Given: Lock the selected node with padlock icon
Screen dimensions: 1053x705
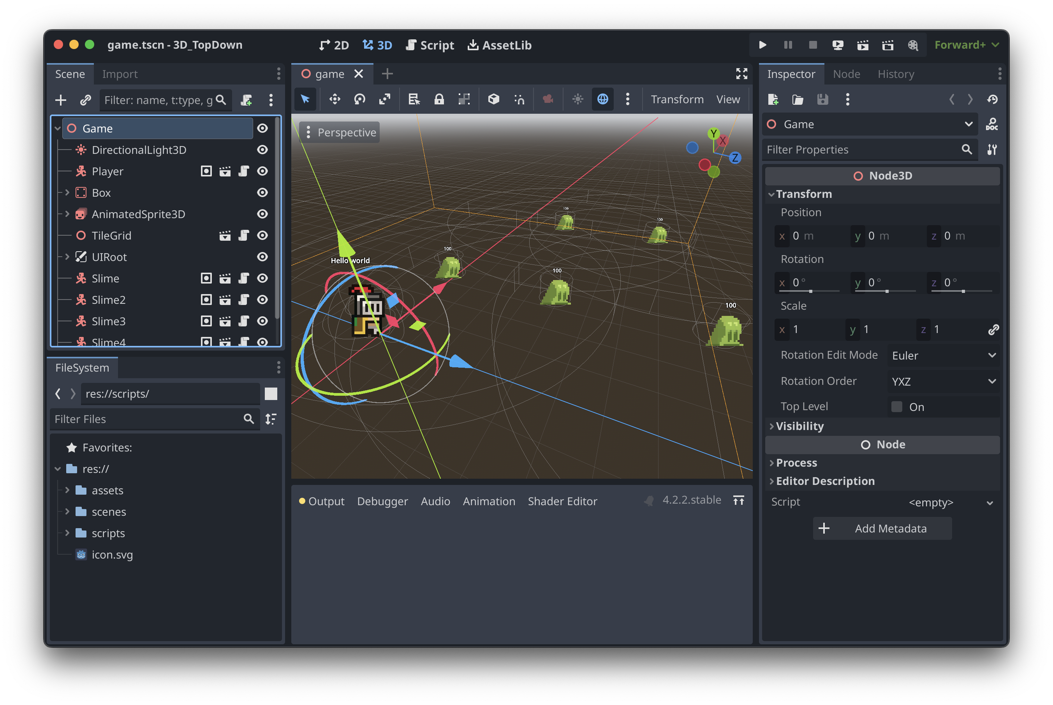Looking at the screenshot, I should pos(439,99).
